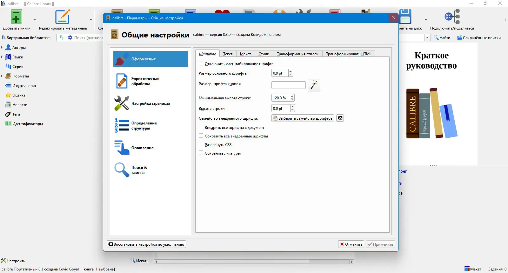The image size is (508, 273).
Task: Expand the Авторы tree node
Action: pyautogui.click(x=2, y=48)
